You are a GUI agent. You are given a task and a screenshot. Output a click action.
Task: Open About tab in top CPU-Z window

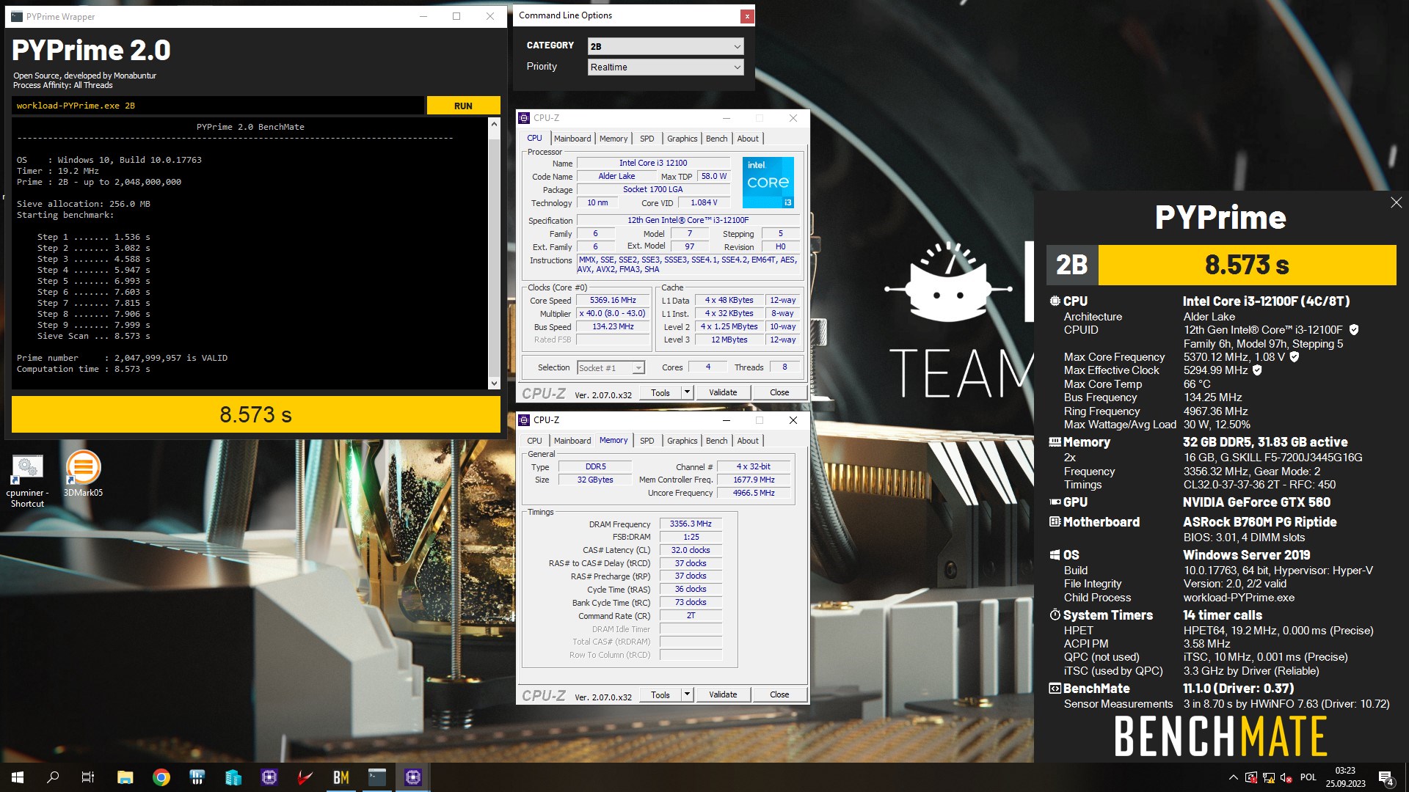748,139
